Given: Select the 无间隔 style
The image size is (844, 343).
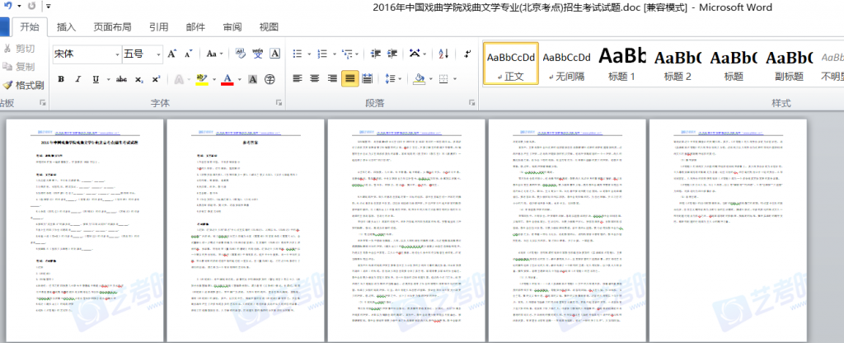Looking at the screenshot, I should (568, 63).
